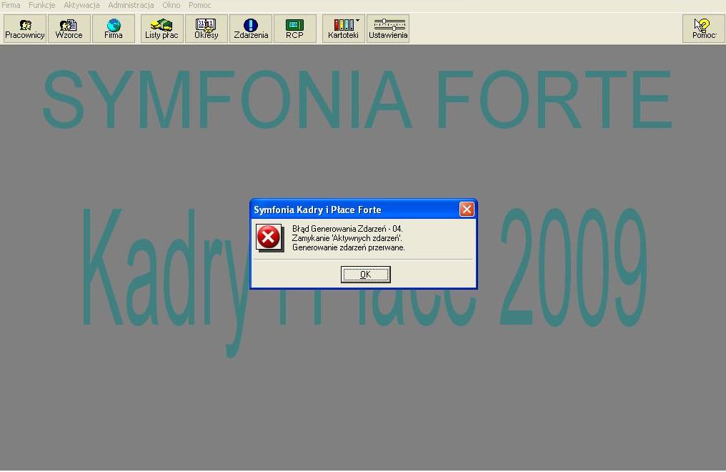
Task: Open the Firma menu
Action: coord(11,5)
